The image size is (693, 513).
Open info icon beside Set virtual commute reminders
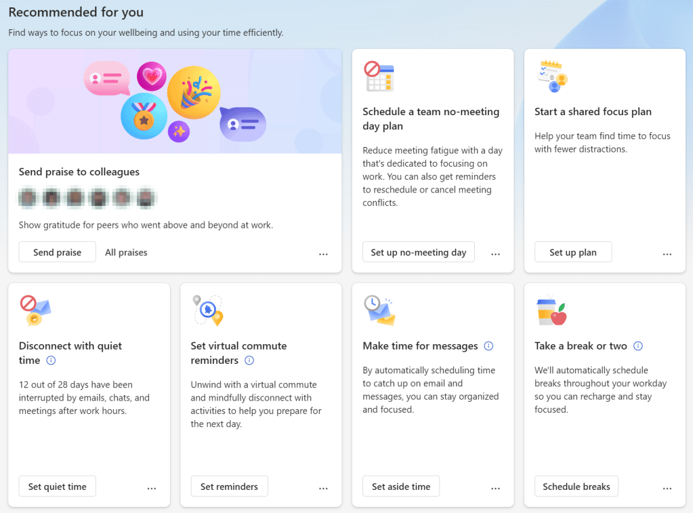(249, 361)
